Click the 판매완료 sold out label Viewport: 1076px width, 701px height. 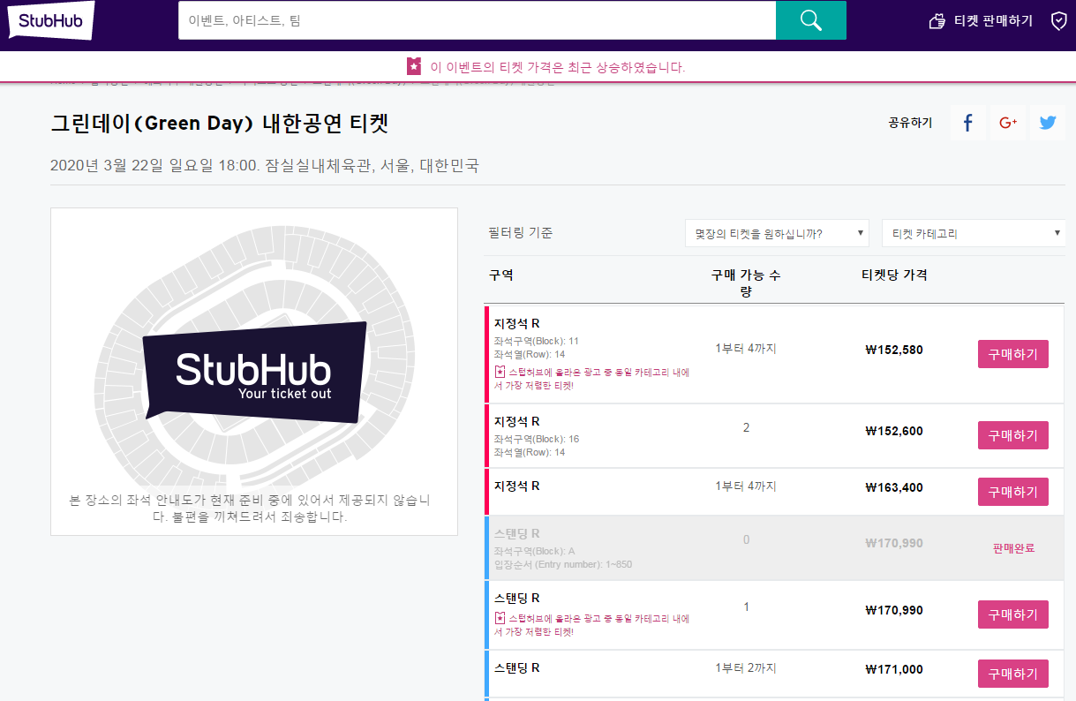(1013, 548)
